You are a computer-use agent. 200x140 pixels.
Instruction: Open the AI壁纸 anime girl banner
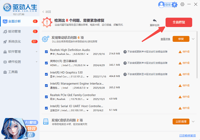[19, 128]
